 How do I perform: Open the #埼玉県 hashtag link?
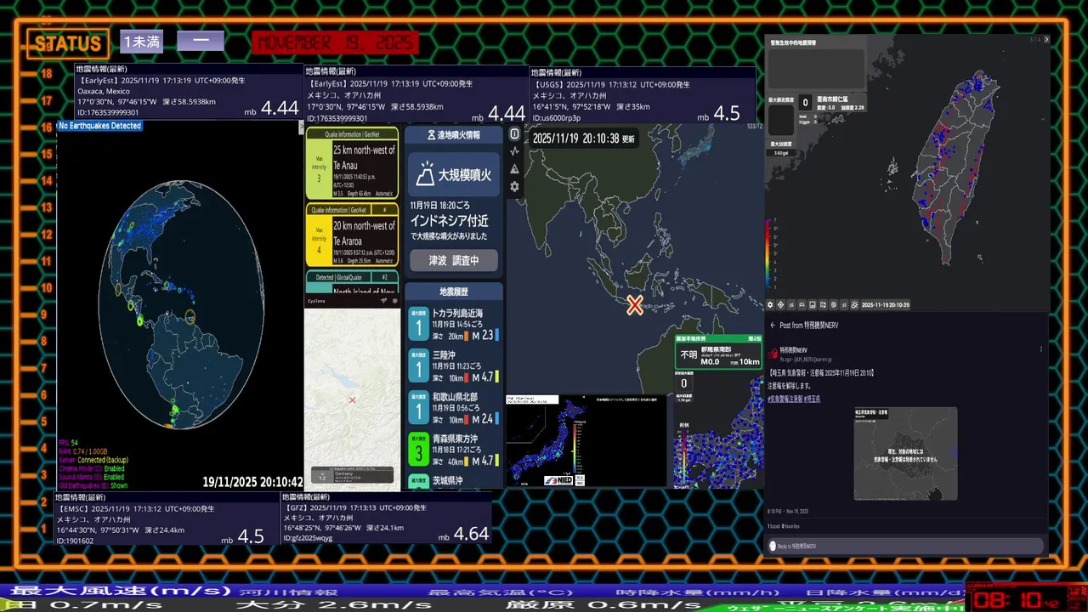(812, 399)
